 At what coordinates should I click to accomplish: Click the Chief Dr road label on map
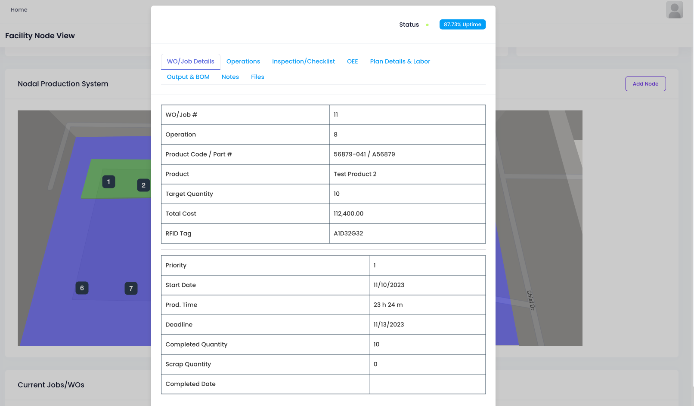point(531,300)
